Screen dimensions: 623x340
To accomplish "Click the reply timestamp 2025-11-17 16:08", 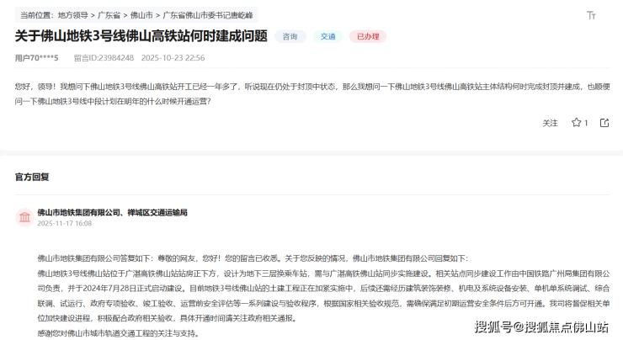I will click(64, 224).
